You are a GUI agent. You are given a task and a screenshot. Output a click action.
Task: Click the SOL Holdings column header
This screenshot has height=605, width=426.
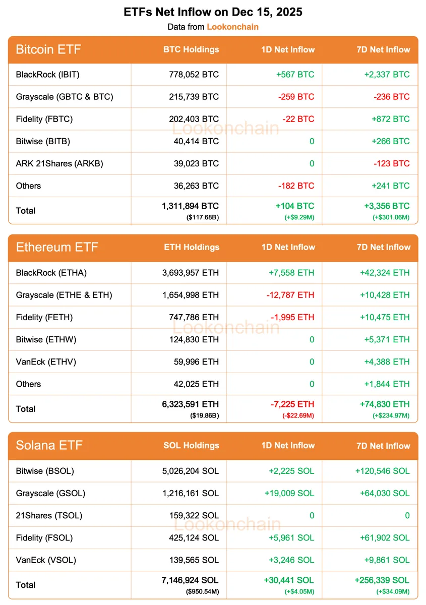(x=191, y=445)
